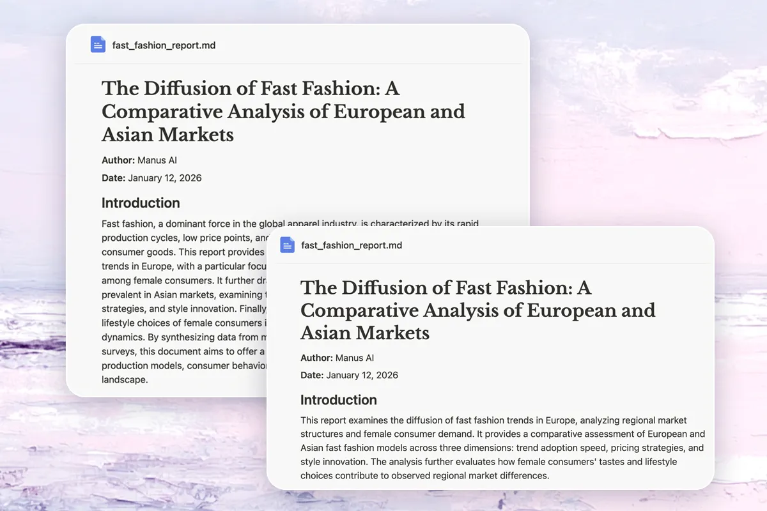Click the Author: Manus AI line in front card
The height and width of the screenshot is (511, 767).
(x=338, y=358)
